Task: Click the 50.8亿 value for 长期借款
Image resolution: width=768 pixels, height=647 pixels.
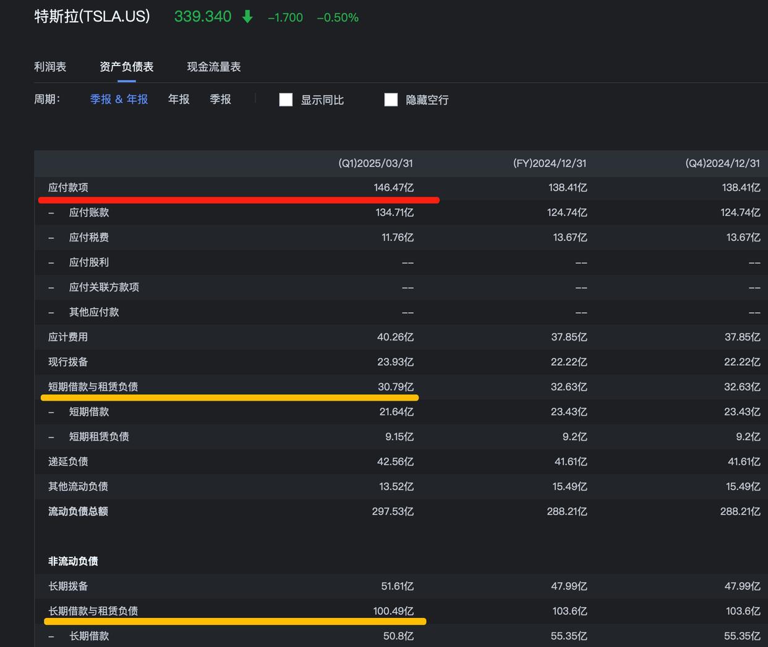Action: coord(398,636)
